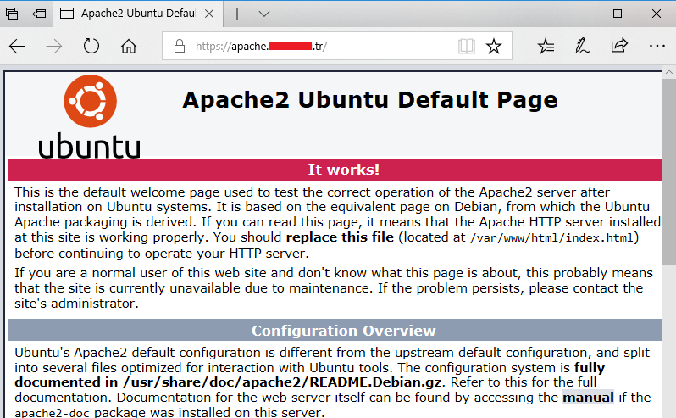Image resolution: width=676 pixels, height=418 pixels.
Task: Click the /usr/share/doc/apache2/README.Debian.gz text
Action: 282,382
